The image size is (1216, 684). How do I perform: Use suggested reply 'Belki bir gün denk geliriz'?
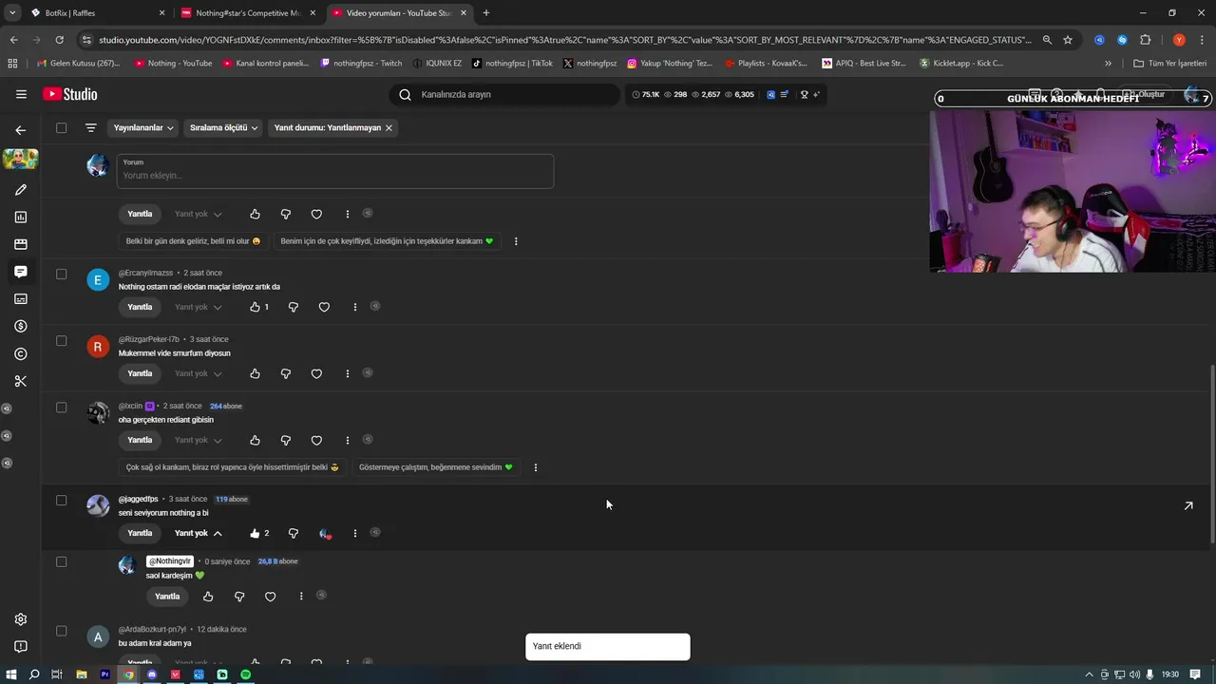[x=193, y=241]
